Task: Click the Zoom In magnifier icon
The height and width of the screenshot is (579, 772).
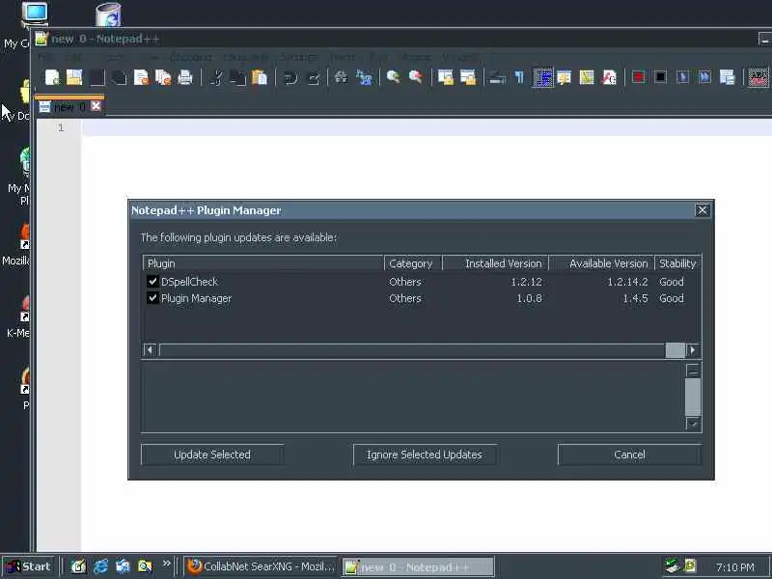Action: (x=394, y=77)
